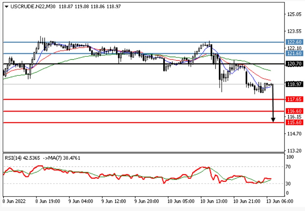The height and width of the screenshot is (211, 305).
Task: Click the RSI scale value 0
Action: [x=287, y=193]
